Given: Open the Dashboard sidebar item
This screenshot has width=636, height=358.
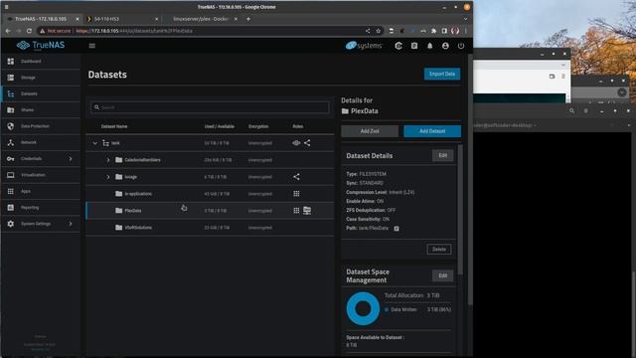Looking at the screenshot, I should [x=41, y=62].
